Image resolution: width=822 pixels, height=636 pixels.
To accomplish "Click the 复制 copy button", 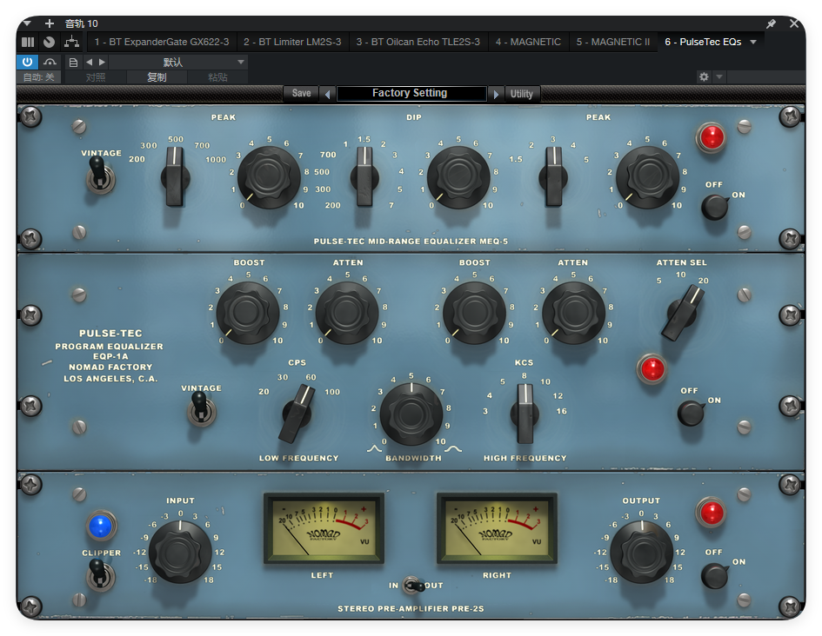I will point(157,77).
